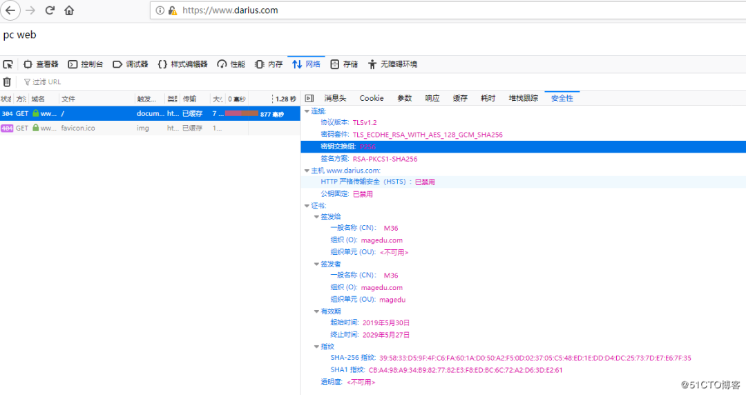Sort by 触发 initiator column header
Viewport: 746px width, 395px height.
[150, 99]
